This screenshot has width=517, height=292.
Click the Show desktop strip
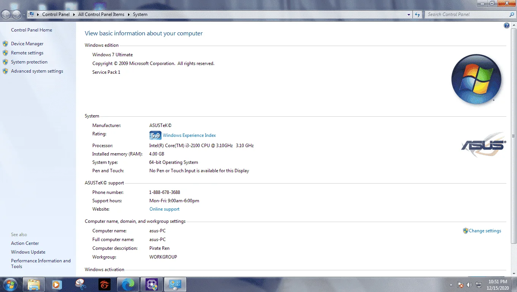click(514, 284)
